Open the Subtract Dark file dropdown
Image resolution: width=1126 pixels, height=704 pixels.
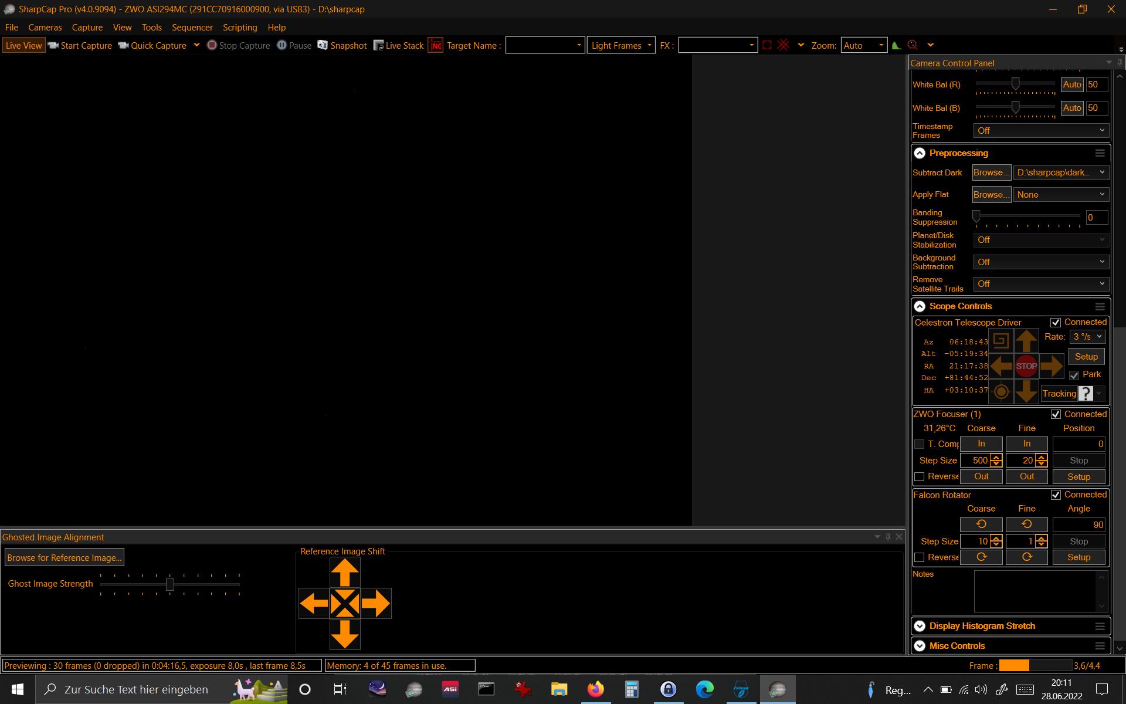(1061, 172)
